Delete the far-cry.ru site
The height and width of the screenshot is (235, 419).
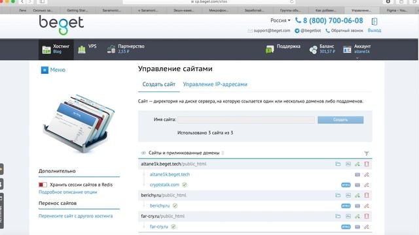click(367, 216)
